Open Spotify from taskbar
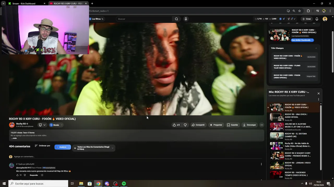Image resolution: width=334 pixels, height=187 pixels. [x=124, y=184]
